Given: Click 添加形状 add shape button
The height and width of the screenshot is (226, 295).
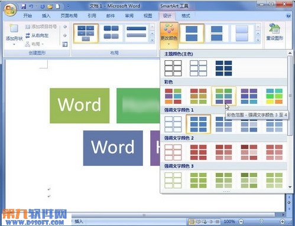Looking at the screenshot, I should 14,35.
